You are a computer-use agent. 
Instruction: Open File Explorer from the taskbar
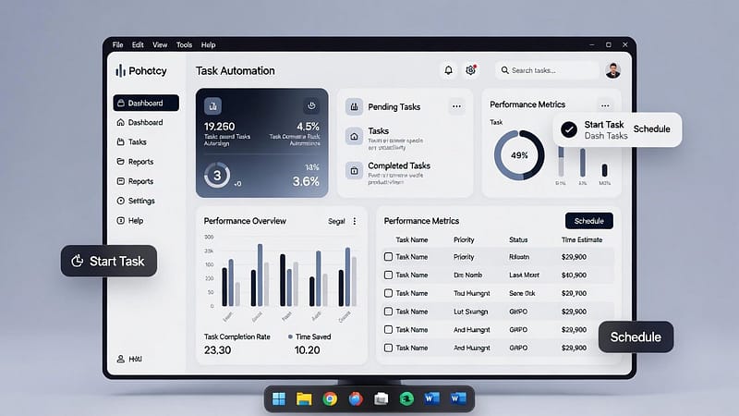click(x=304, y=399)
